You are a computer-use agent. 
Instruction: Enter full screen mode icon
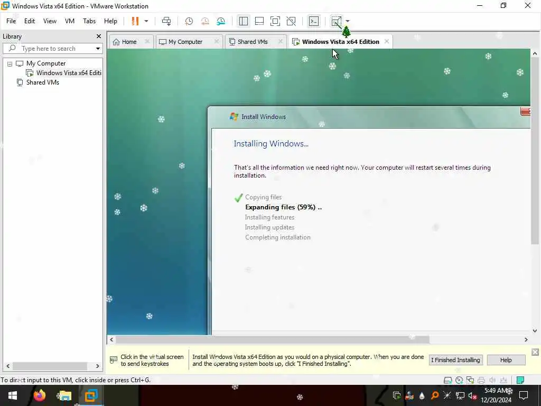pos(275,21)
